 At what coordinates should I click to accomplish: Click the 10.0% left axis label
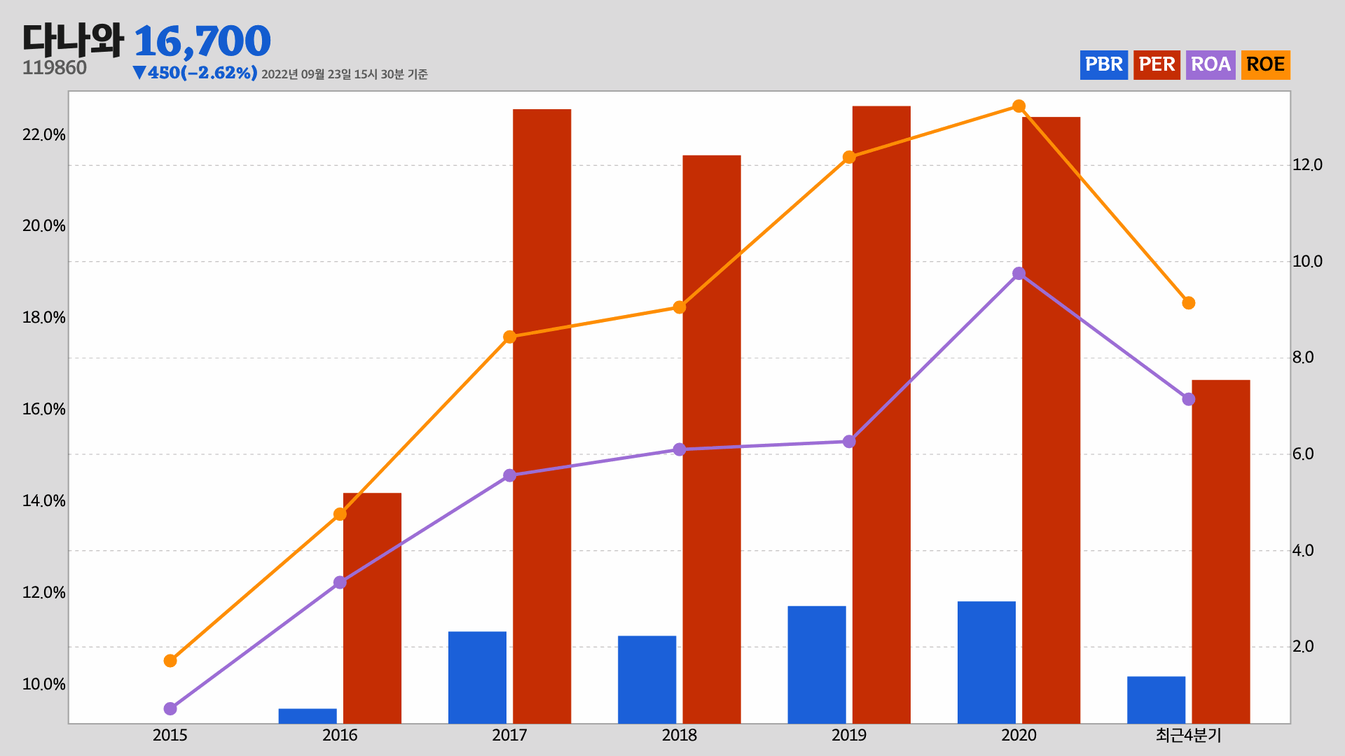click(44, 685)
